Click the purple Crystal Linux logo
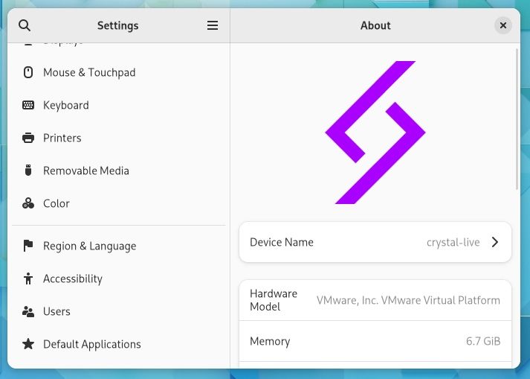 coord(375,133)
